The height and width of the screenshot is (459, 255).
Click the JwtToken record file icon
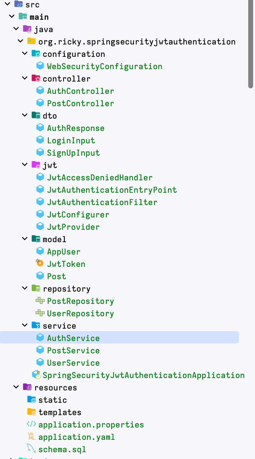[x=40, y=263]
